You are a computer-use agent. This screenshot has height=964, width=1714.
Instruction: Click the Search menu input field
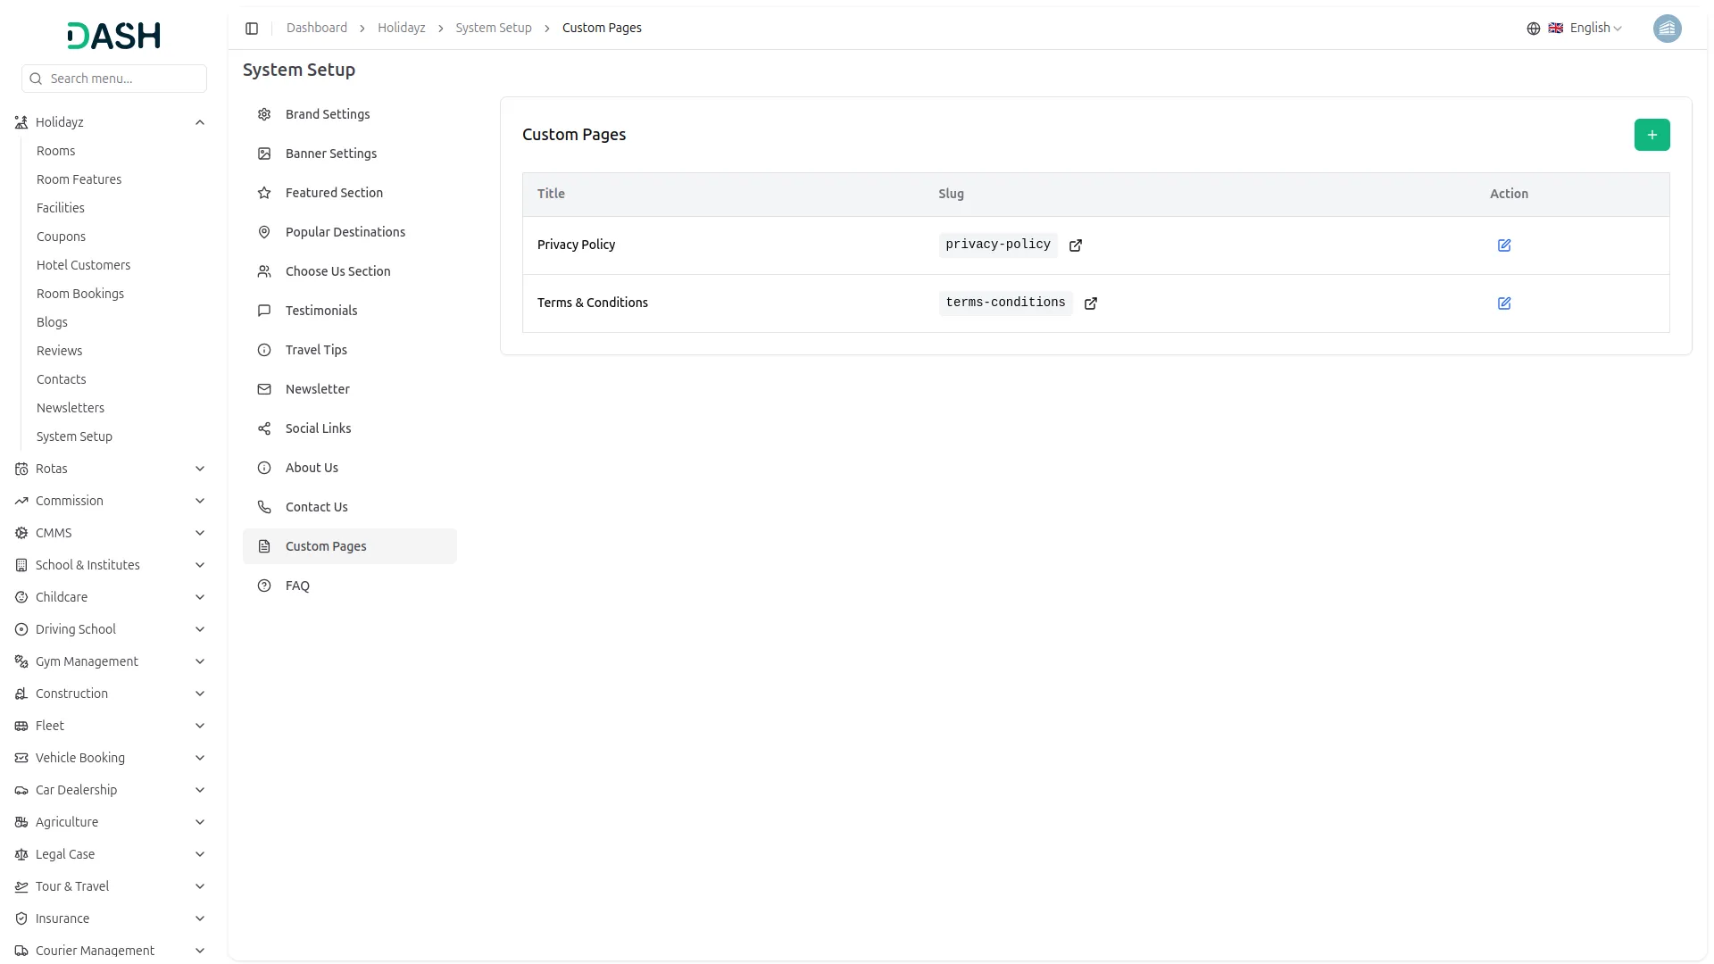(x=114, y=79)
